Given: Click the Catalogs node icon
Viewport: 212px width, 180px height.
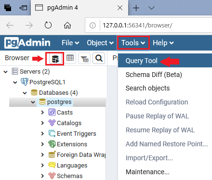Looking at the screenshot, I should coord(52,123).
